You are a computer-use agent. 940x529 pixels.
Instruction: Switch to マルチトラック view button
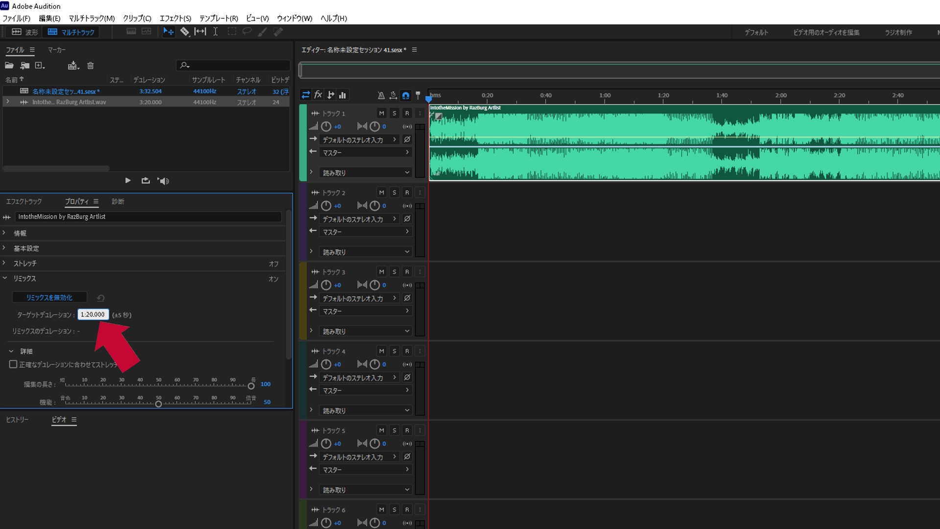(x=71, y=32)
